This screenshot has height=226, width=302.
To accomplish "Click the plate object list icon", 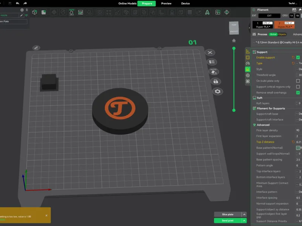I will point(212,62).
